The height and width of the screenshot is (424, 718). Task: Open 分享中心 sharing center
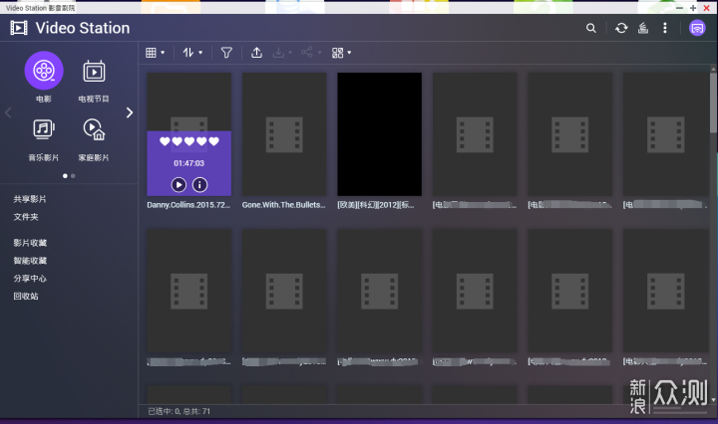[x=30, y=279]
